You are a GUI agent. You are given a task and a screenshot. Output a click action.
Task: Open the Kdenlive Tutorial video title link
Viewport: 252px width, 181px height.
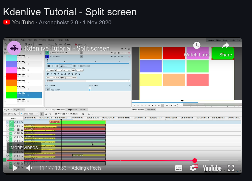click(67, 48)
